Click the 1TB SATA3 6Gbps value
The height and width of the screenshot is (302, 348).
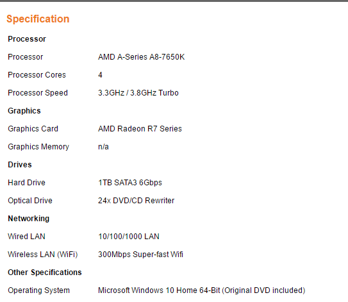(x=130, y=183)
